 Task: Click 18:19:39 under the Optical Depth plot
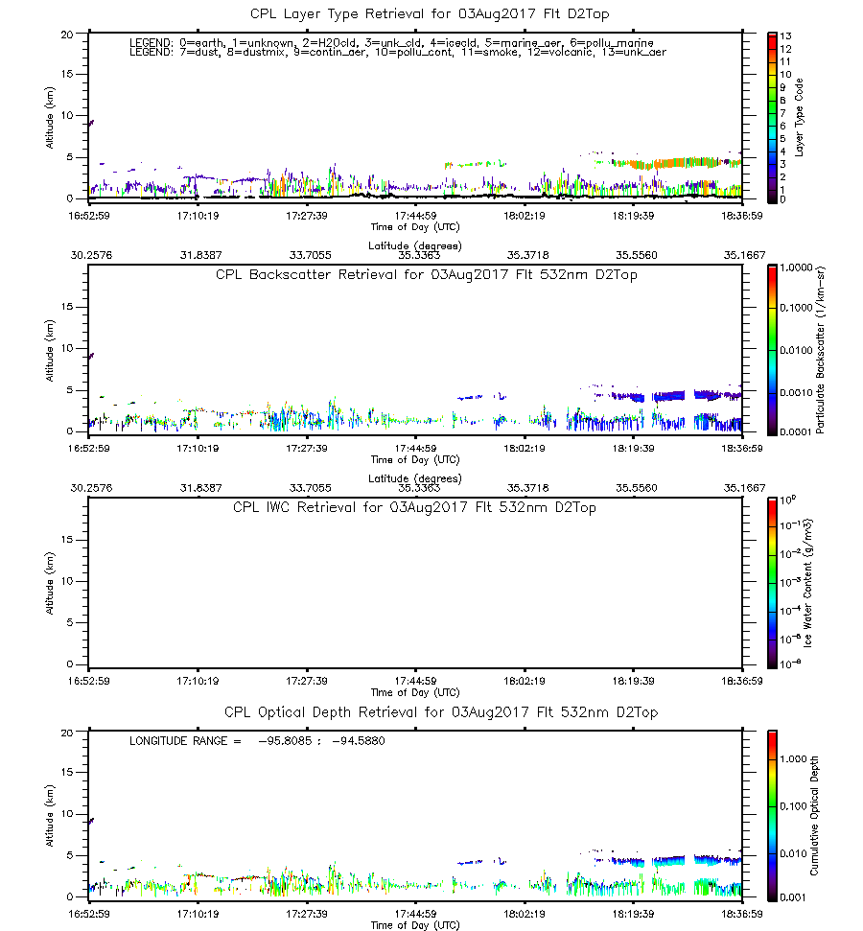coord(633,914)
